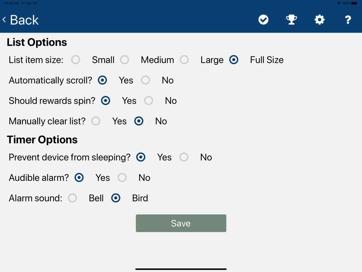Select Medium list item size
Viewport: 362px width, 272px height.
[125, 60]
